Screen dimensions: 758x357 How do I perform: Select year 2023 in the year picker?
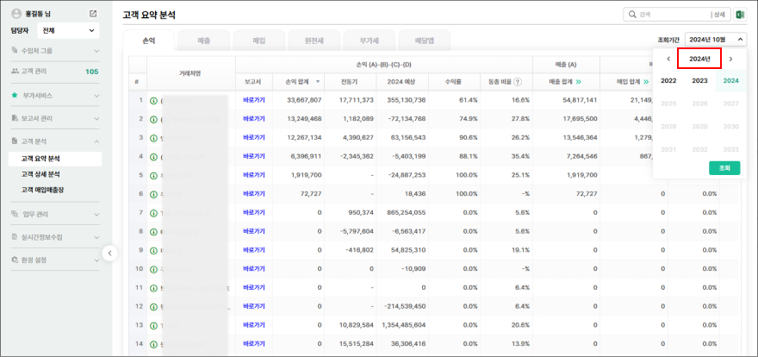[699, 81]
